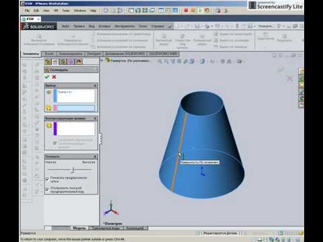Switch to the Эскиз command tab
The image size is (323, 242).
49,54
